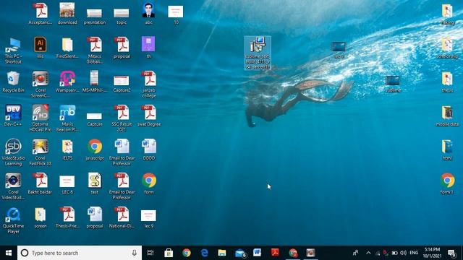This screenshot has height=260, width=463.
Task: Open the Action Center notifications icon
Action: pos(451,253)
